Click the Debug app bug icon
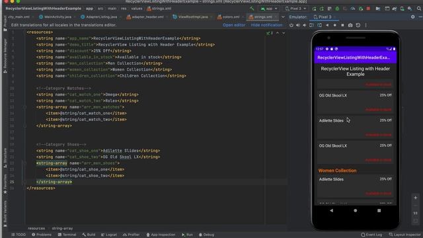Screen dimensions: 423x238 (x=337, y=9)
